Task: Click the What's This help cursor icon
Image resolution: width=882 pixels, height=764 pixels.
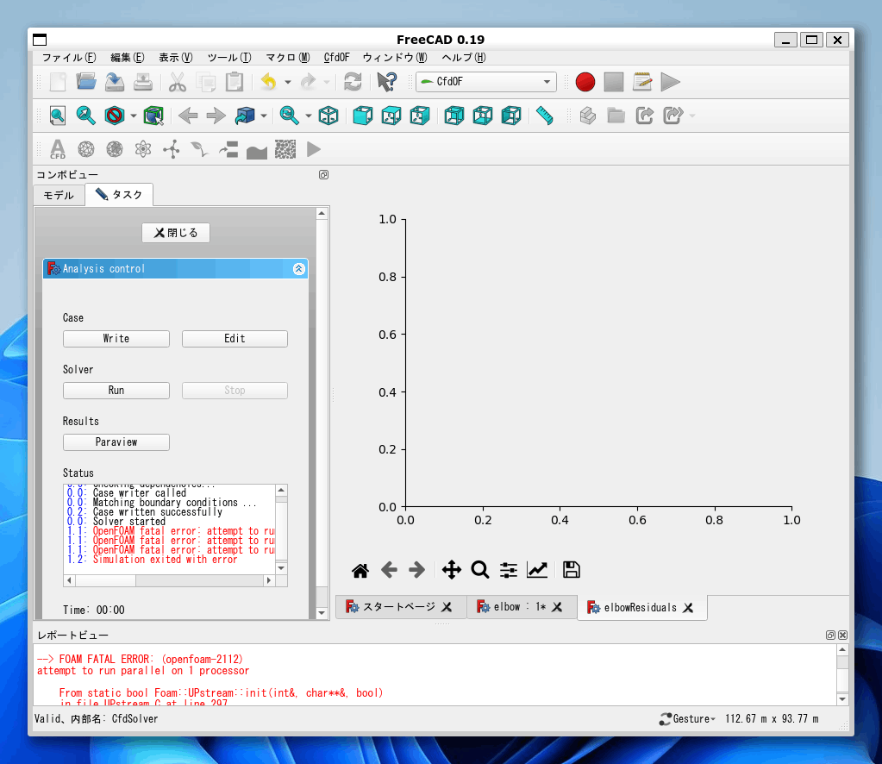Action: pos(387,82)
